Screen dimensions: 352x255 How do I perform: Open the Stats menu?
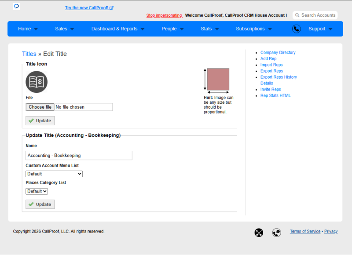pyautogui.click(x=206, y=29)
